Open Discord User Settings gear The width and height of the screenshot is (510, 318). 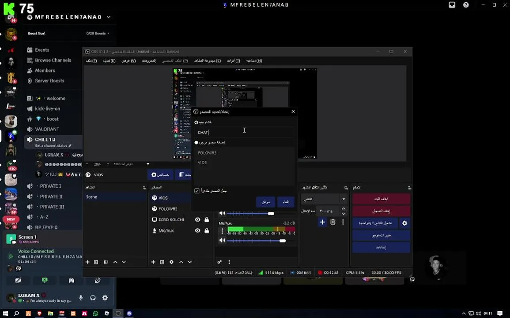105,298
